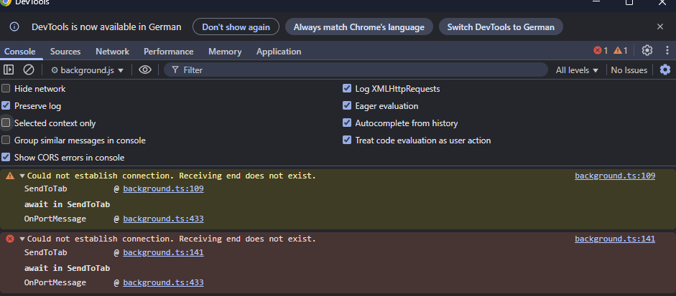The image size is (676, 296).
Task: Clear the console with the block icon
Action: [x=29, y=70]
